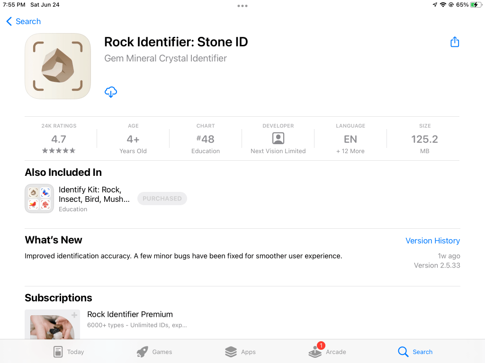This screenshot has width=485, height=363.
Task: Go back to Search
Action: coord(23,21)
